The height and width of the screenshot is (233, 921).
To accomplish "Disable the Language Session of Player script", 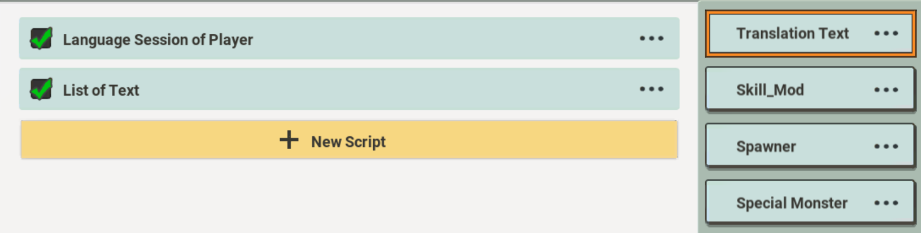I will click(41, 39).
